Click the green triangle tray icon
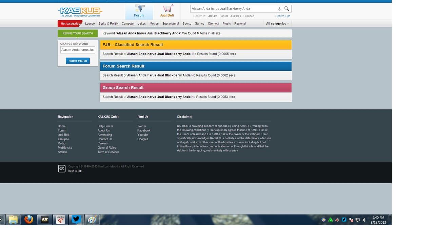 tap(331, 220)
